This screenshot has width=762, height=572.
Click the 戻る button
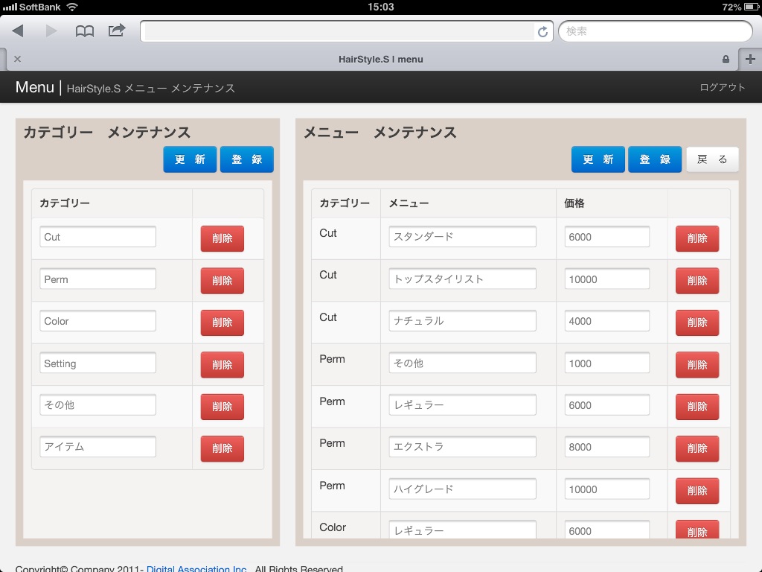pyautogui.click(x=712, y=159)
